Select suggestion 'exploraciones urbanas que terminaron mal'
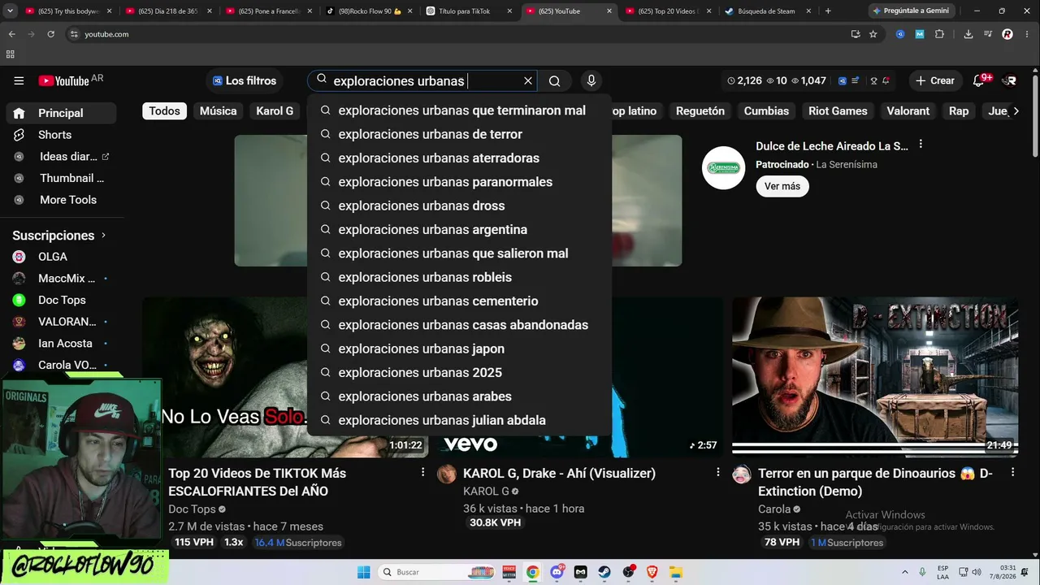This screenshot has width=1040, height=585. (x=459, y=110)
